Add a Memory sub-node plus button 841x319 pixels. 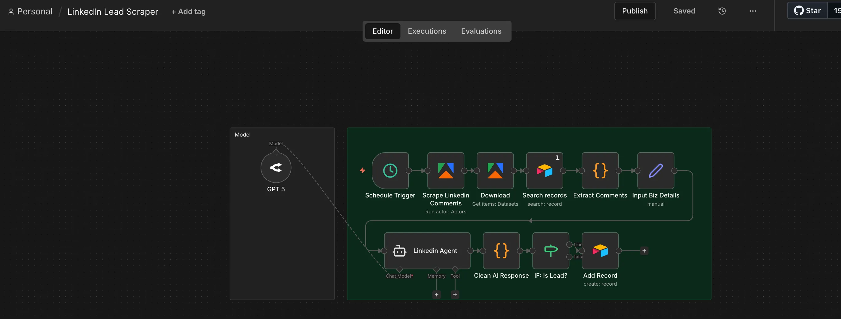(x=436, y=295)
